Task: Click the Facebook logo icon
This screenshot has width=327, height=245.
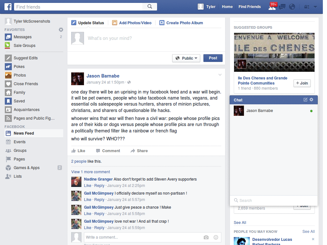Action: click(x=8, y=7)
